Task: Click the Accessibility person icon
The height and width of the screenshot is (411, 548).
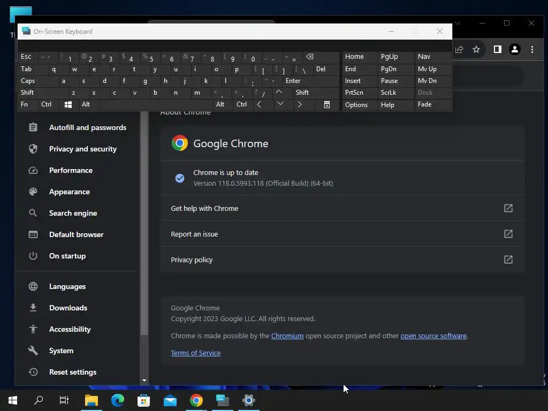Action: coord(33,329)
